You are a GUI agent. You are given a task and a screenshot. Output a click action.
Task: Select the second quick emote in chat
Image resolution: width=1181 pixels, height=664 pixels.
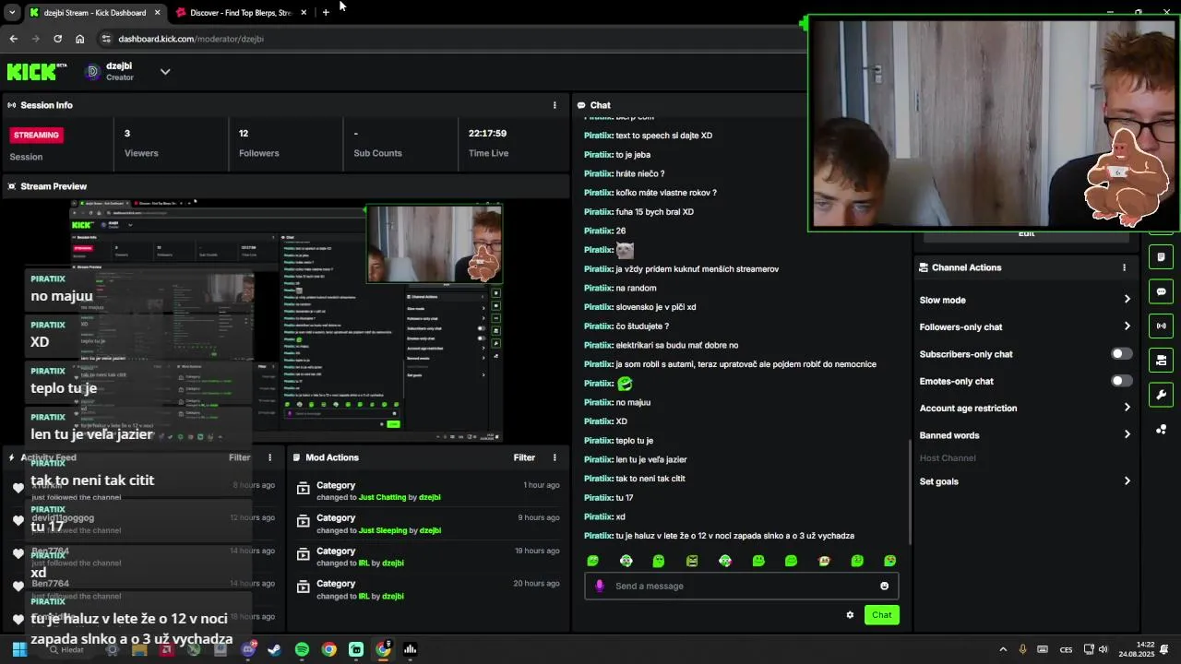tap(626, 561)
